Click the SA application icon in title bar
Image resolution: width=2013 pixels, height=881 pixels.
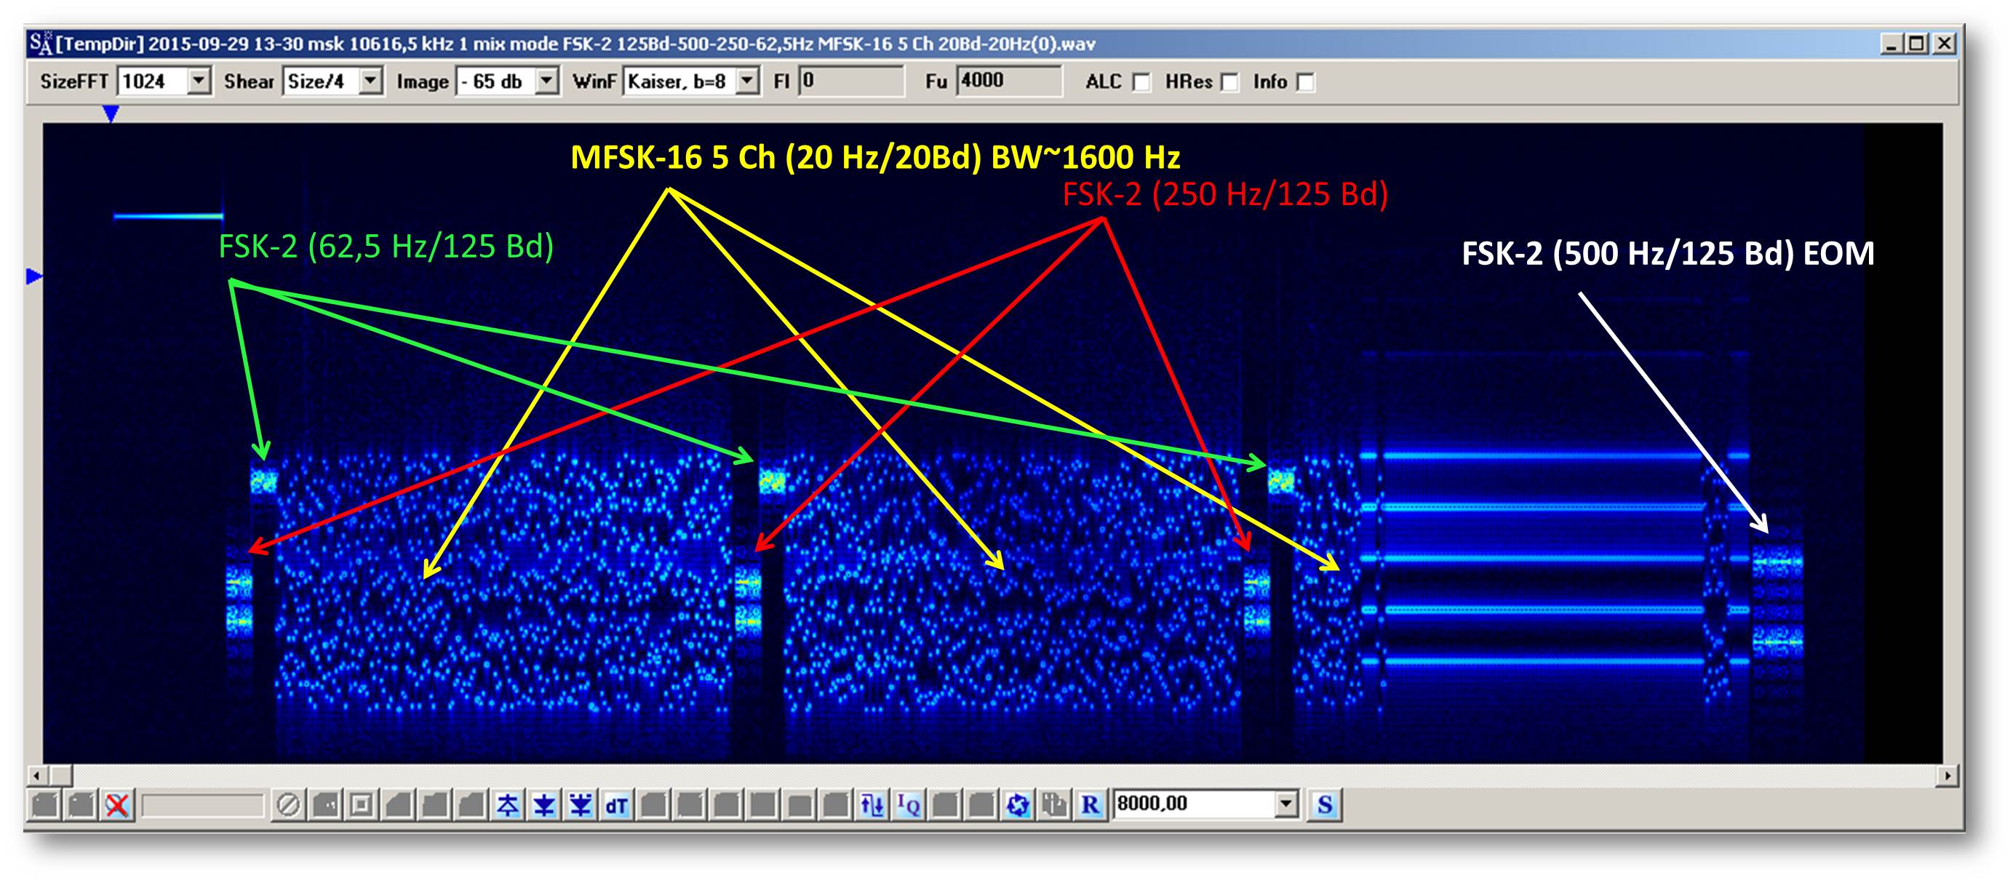(41, 43)
